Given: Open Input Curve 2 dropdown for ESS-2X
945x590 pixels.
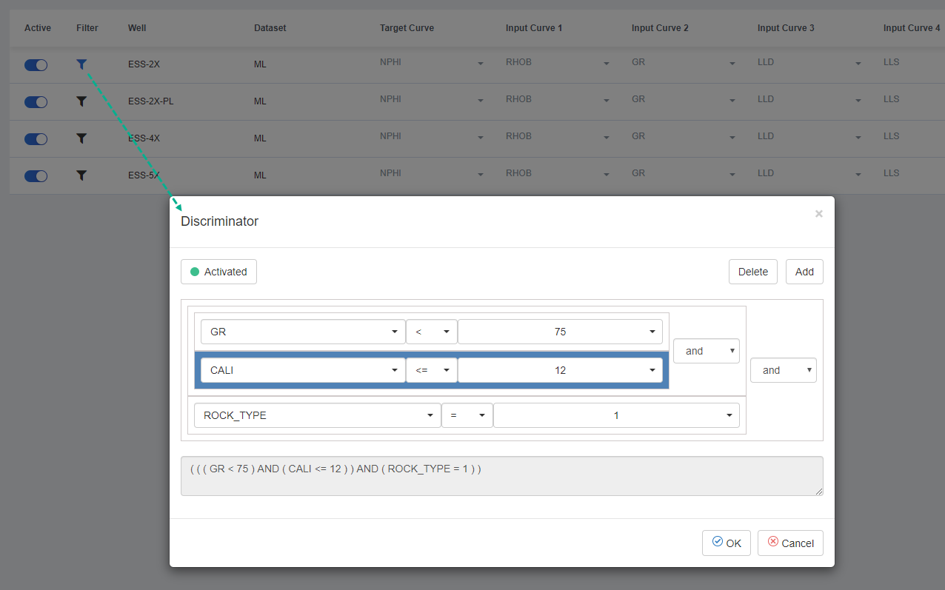Looking at the screenshot, I should [x=684, y=63].
